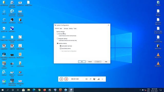
Task: Select the Normal startup radio button
Action: pos(57,34)
